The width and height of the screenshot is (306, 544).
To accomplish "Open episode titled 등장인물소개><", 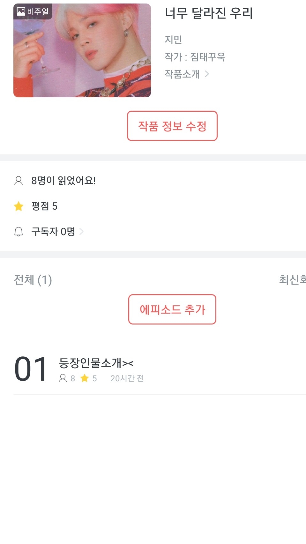I will tap(96, 363).
